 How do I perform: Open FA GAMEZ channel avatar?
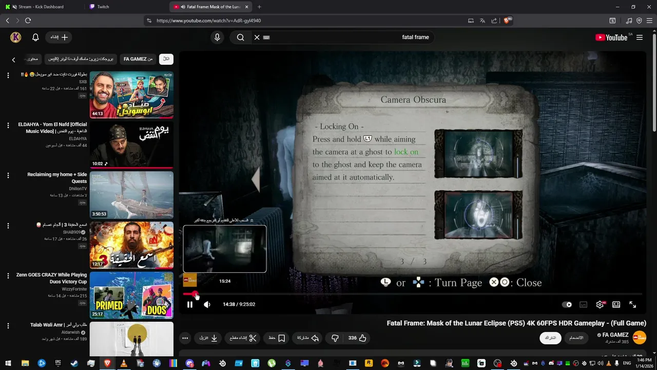[640, 338]
